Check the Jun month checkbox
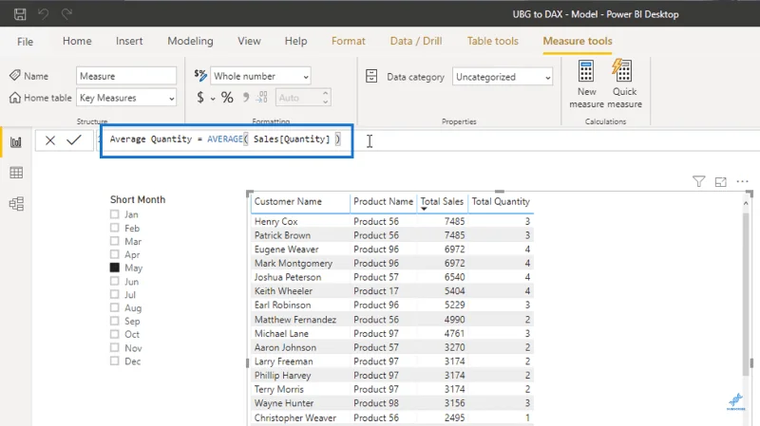The height and width of the screenshot is (426, 760). 114,281
